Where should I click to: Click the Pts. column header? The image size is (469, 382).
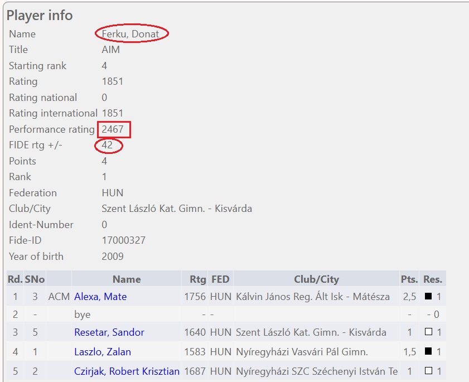point(409,279)
